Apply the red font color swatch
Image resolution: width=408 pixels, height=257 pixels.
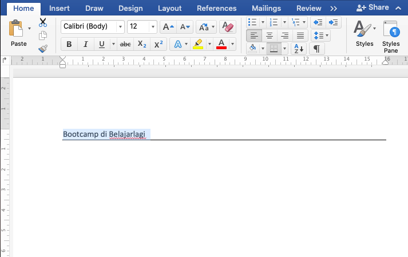221,44
